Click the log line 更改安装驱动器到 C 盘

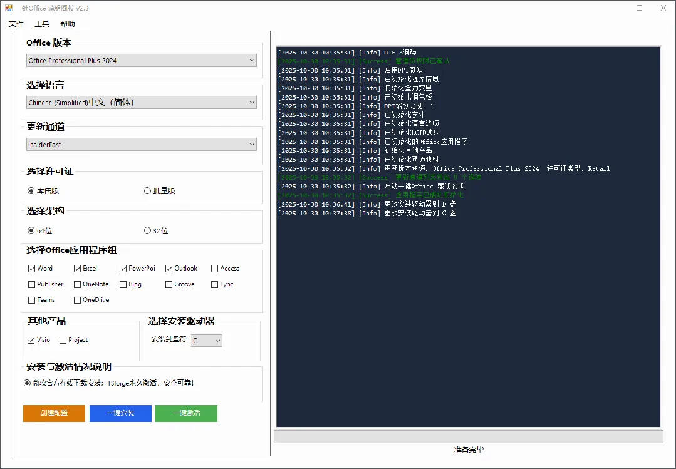(x=367, y=214)
